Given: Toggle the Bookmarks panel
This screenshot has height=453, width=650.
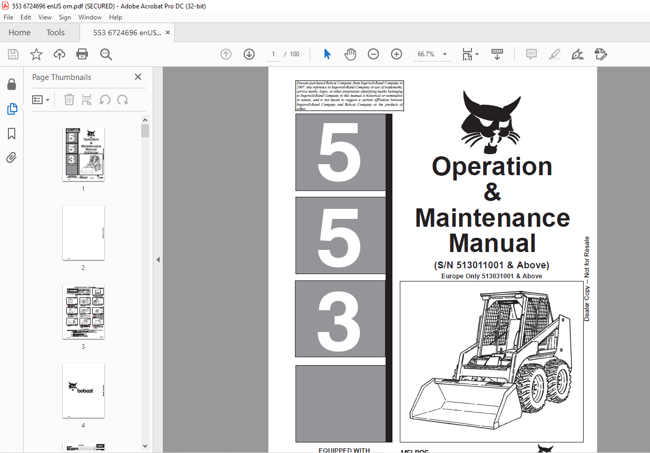Looking at the screenshot, I should point(12,134).
